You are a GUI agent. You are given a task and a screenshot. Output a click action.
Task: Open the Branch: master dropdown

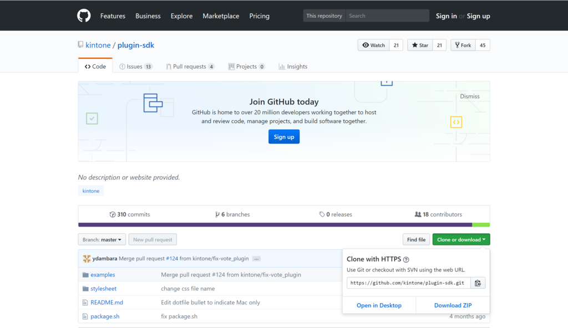102,240
